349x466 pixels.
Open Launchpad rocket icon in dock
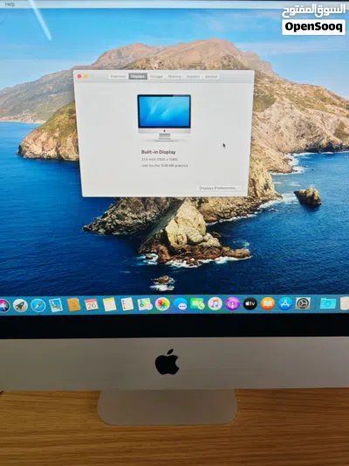coord(20,305)
